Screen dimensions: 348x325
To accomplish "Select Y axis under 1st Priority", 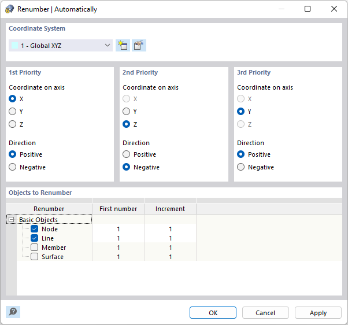I will [x=13, y=112].
